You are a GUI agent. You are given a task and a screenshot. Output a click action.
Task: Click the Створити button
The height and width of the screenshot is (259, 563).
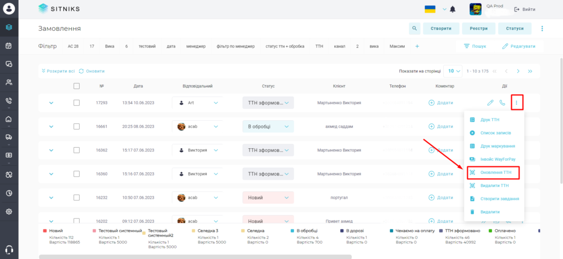click(440, 29)
